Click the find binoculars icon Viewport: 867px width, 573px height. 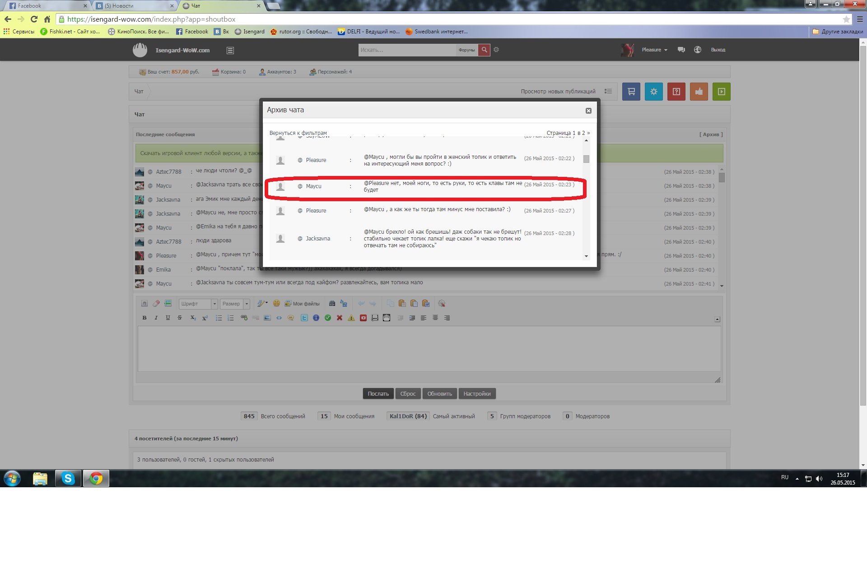point(332,304)
